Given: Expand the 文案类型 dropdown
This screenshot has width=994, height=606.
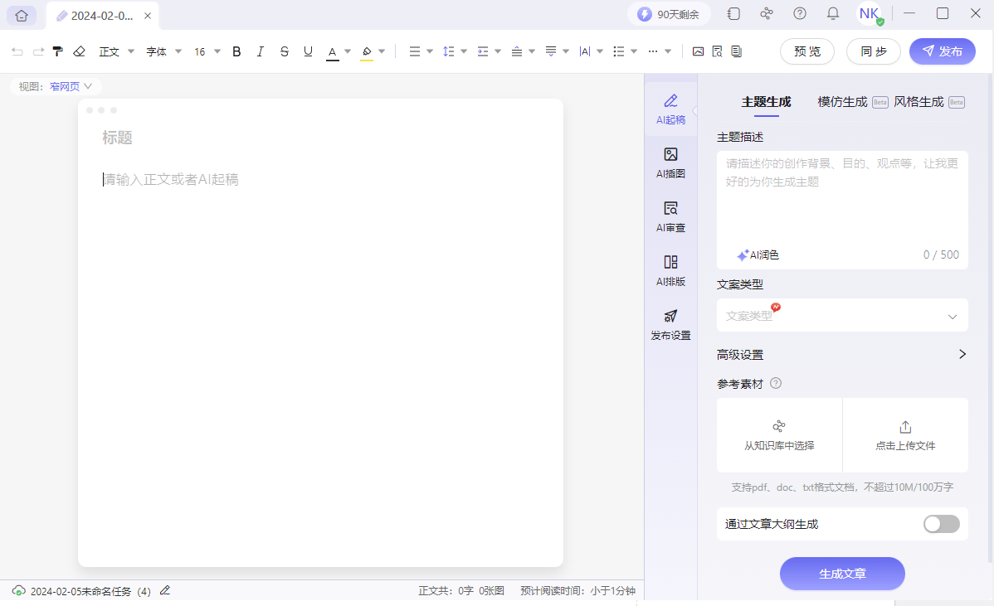Looking at the screenshot, I should [842, 315].
